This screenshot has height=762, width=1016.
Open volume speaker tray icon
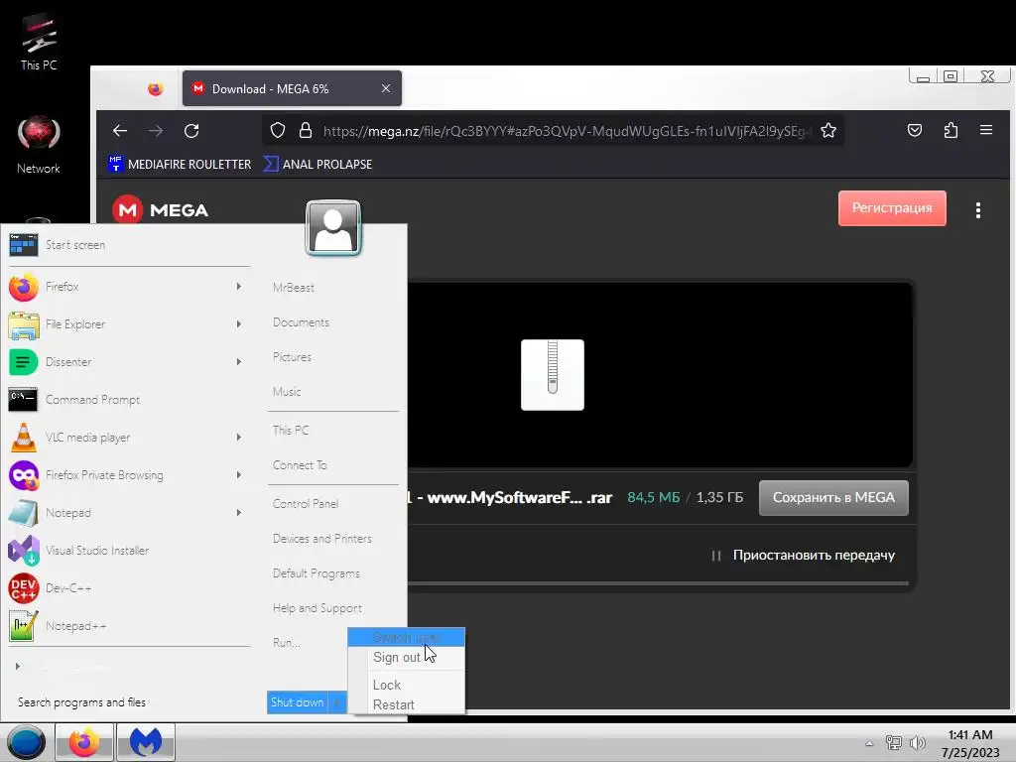click(x=917, y=743)
